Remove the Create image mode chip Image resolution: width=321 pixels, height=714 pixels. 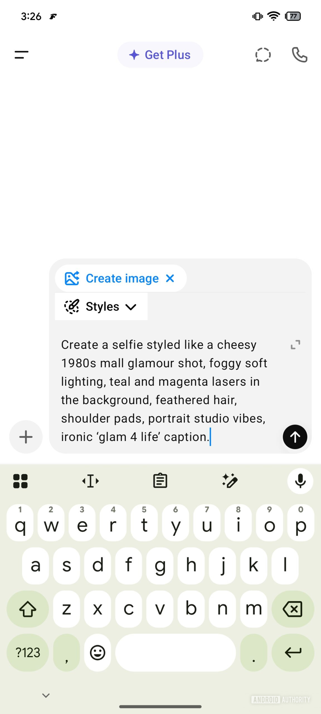170,278
